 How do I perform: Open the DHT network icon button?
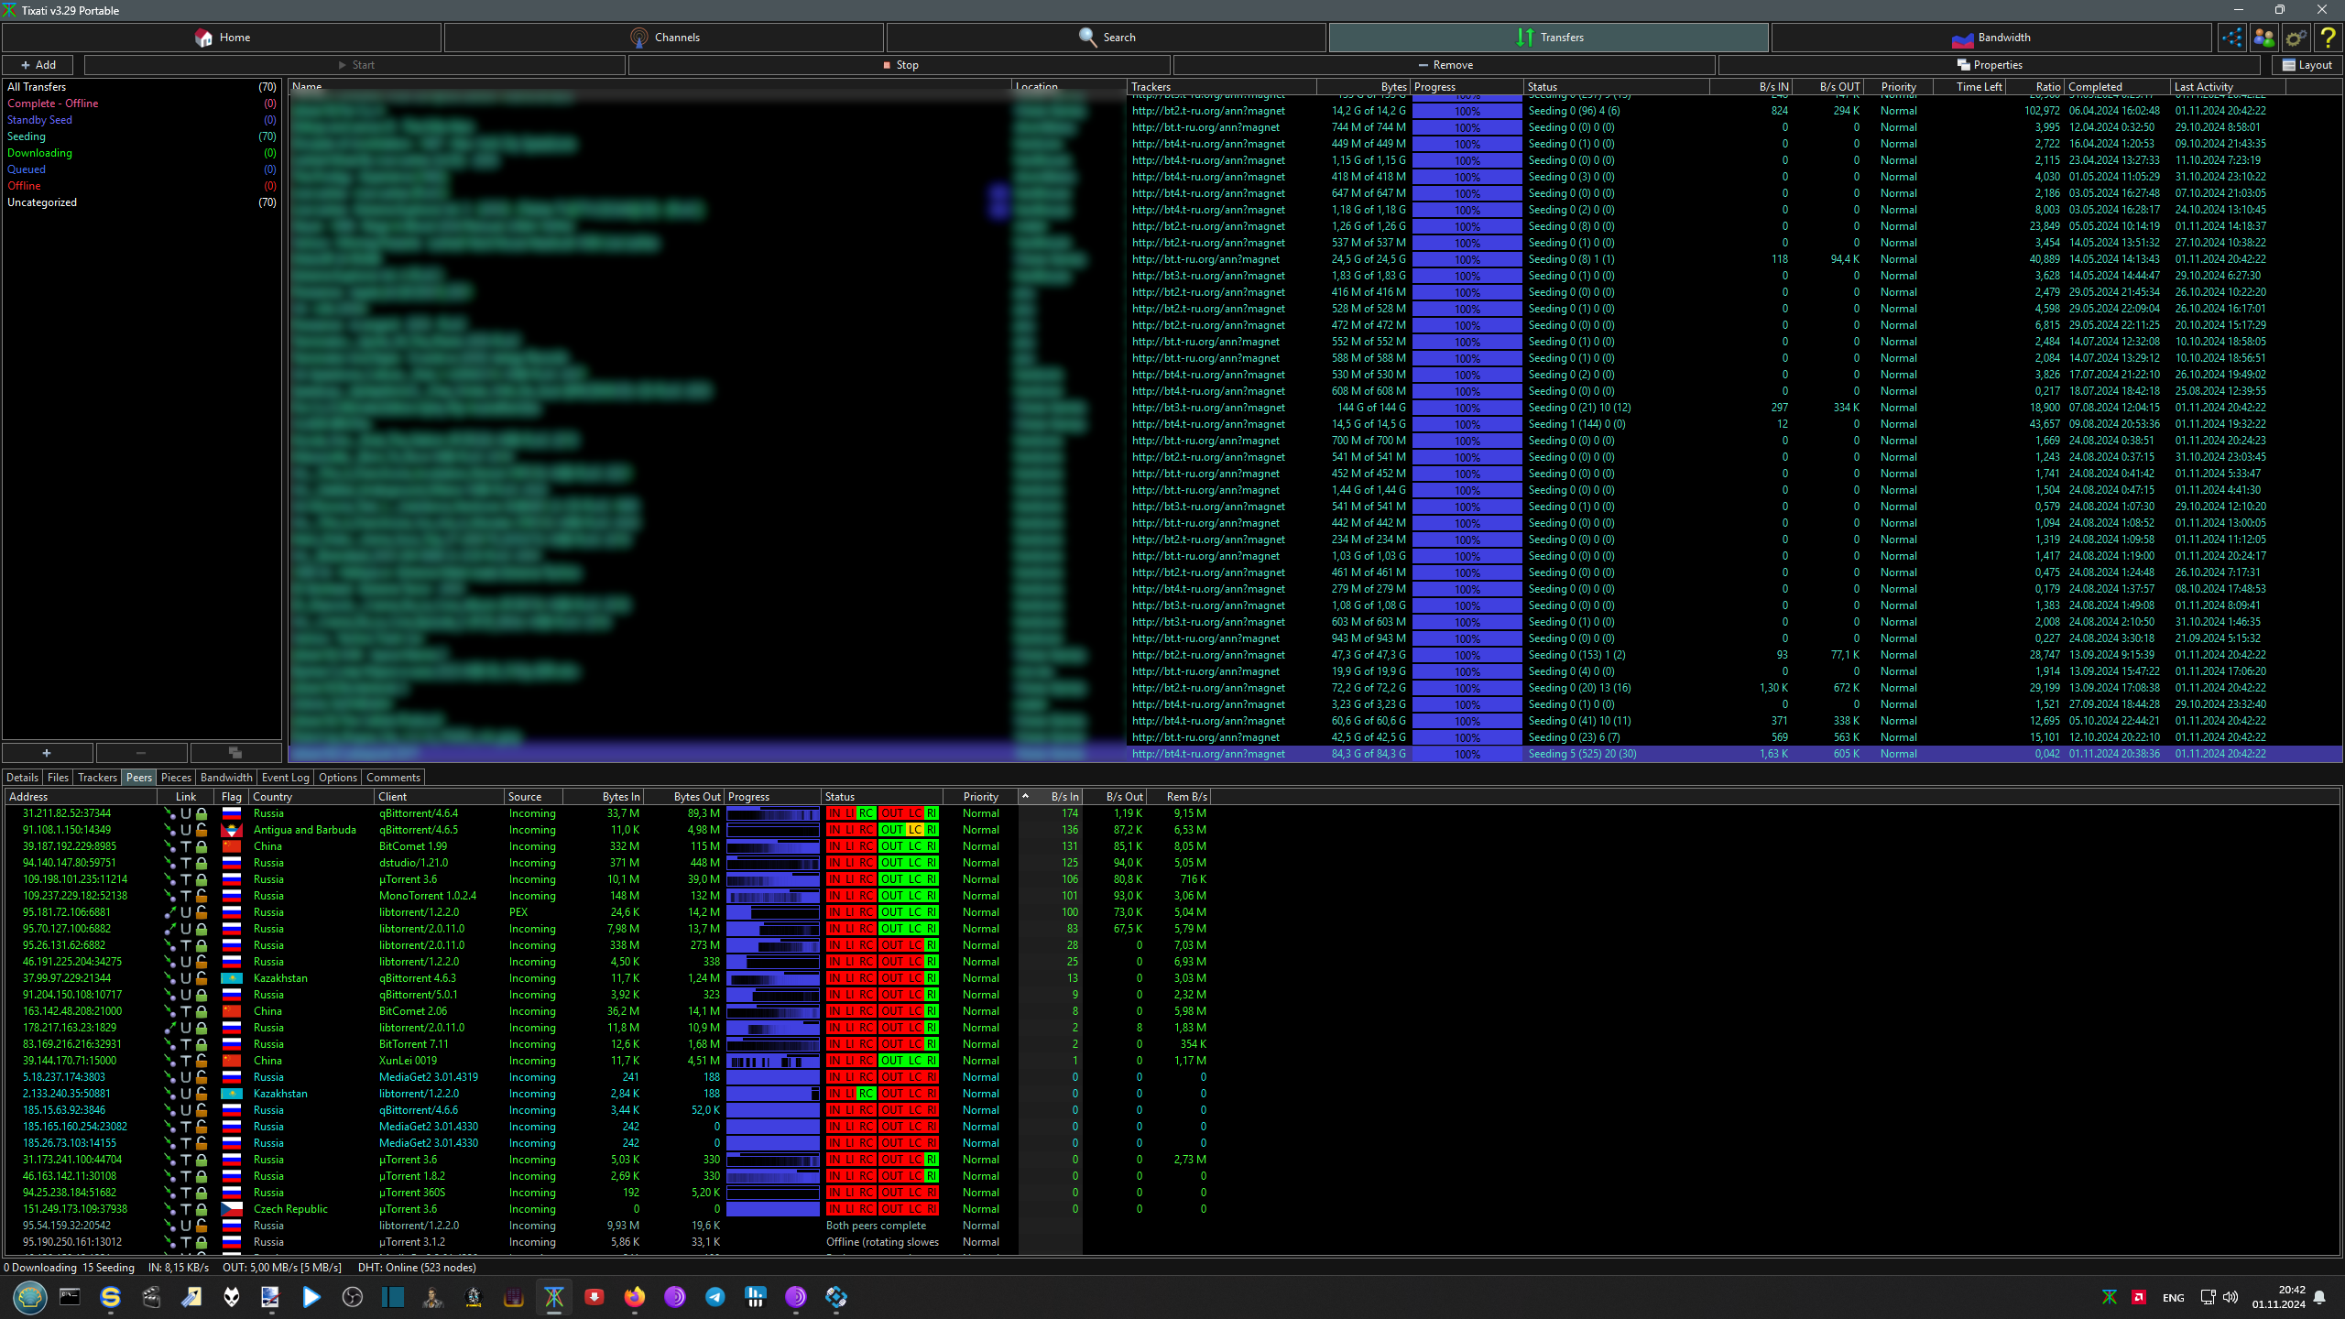pyautogui.click(x=2231, y=38)
